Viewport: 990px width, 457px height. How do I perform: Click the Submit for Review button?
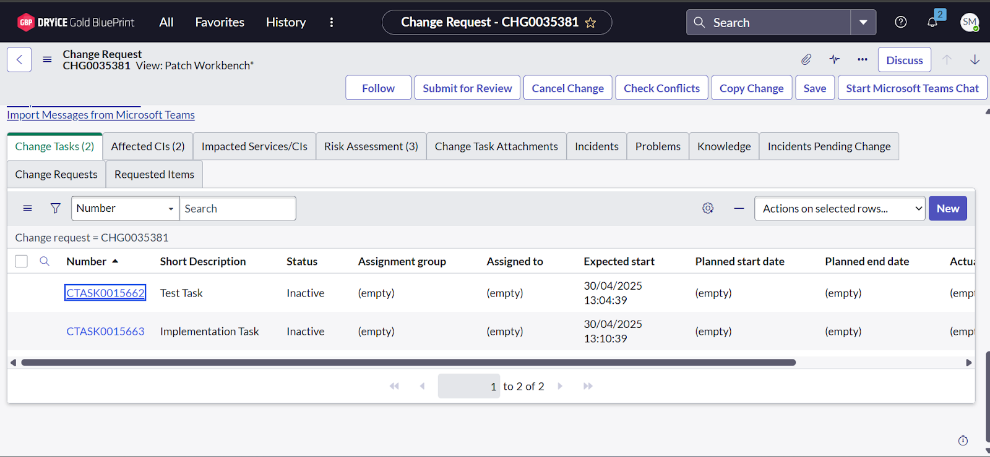click(467, 88)
